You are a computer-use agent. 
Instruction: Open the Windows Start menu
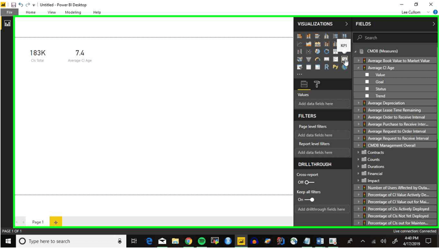click(8, 241)
